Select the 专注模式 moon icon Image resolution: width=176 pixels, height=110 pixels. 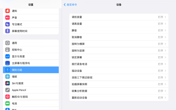(8, 24)
